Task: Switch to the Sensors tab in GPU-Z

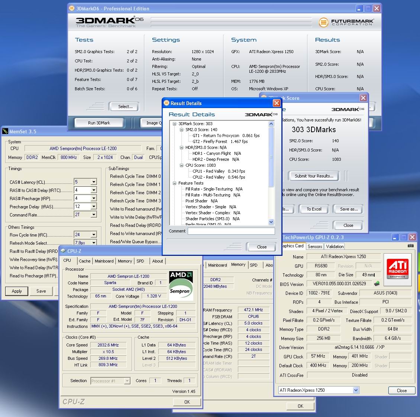Action: (x=315, y=247)
